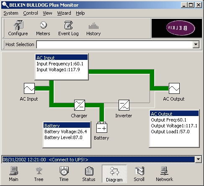The height and width of the screenshot is (186, 204).
Task: Open the Control menu
Action: [31, 13]
